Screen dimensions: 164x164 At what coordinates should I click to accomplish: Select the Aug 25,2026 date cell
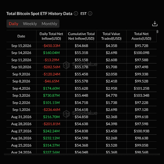point(21,145)
